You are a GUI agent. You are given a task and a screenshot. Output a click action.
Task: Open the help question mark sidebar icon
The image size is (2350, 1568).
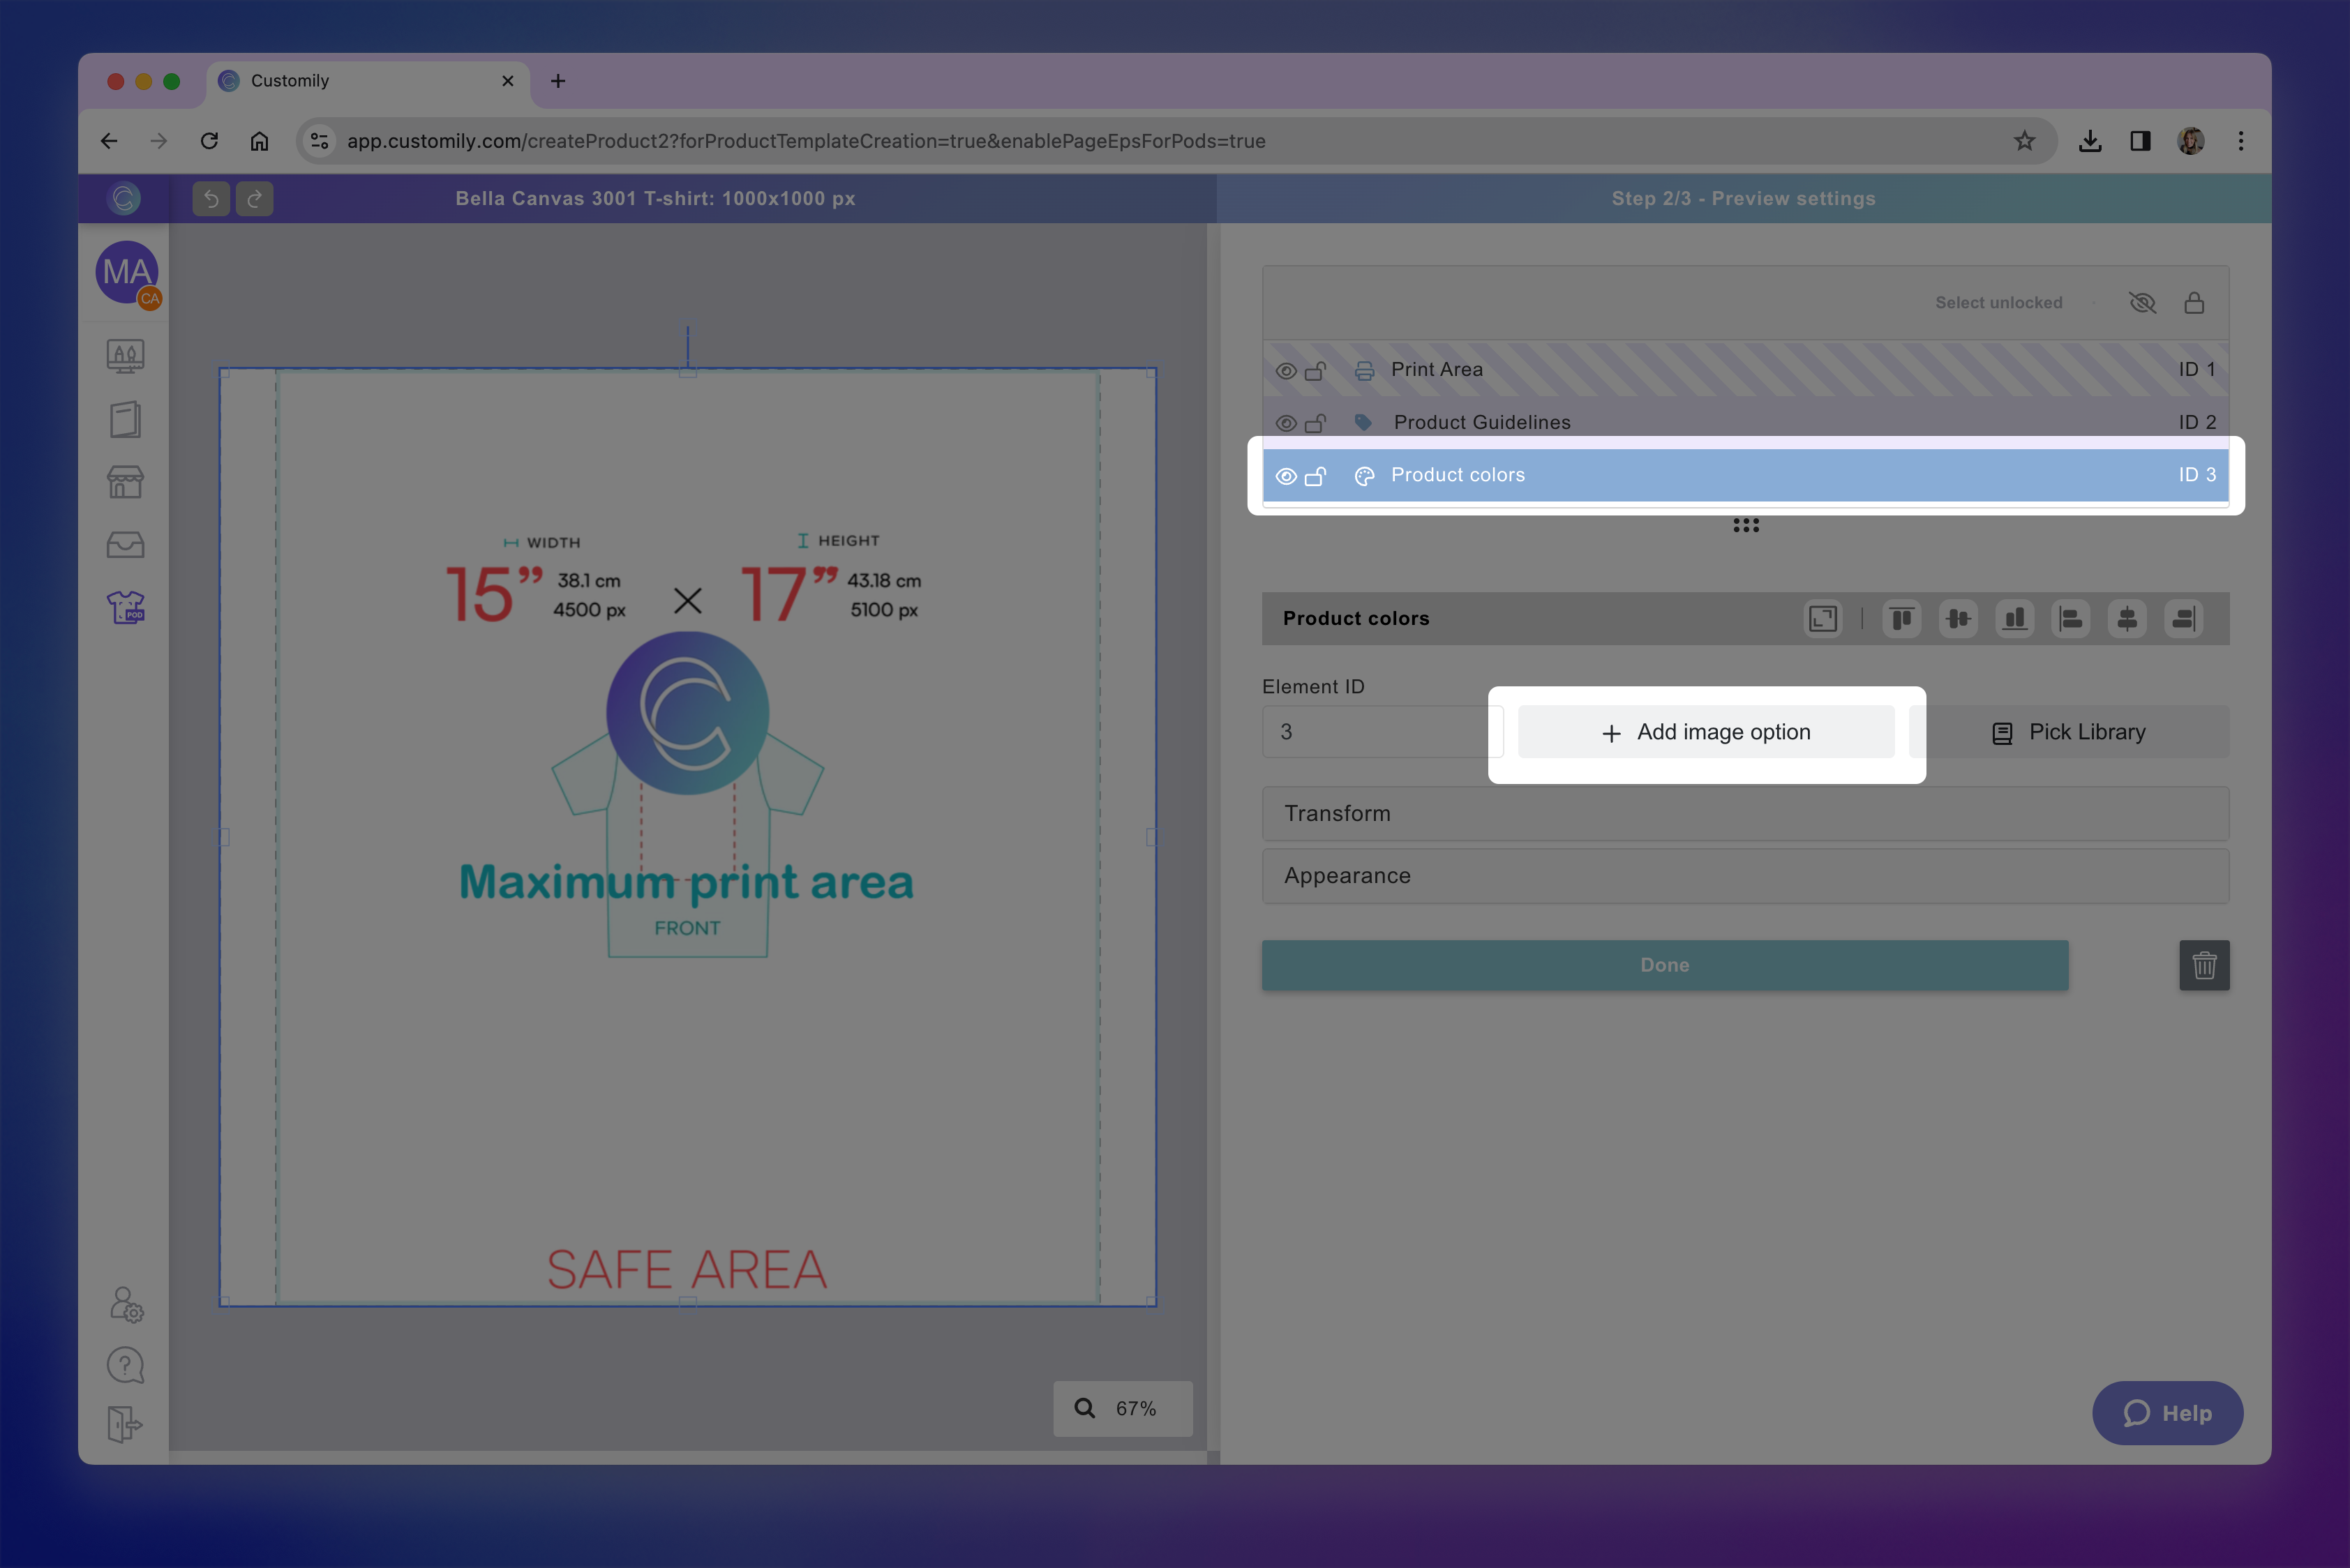(126, 1365)
